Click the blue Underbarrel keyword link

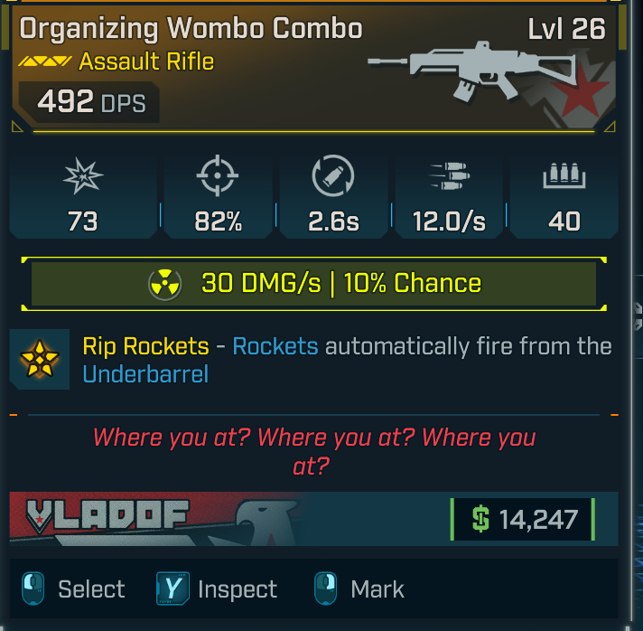point(146,374)
